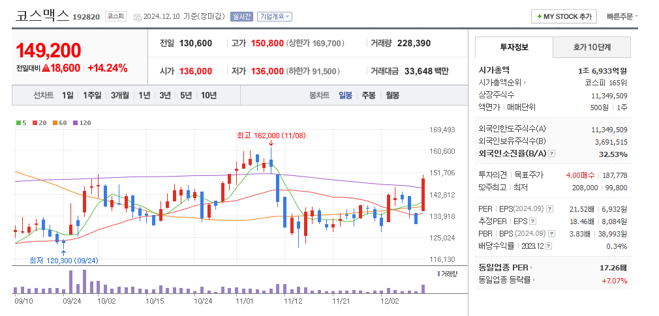
Task: Click the help icon next to 외국인소진율(B/A)
Action: pos(552,154)
